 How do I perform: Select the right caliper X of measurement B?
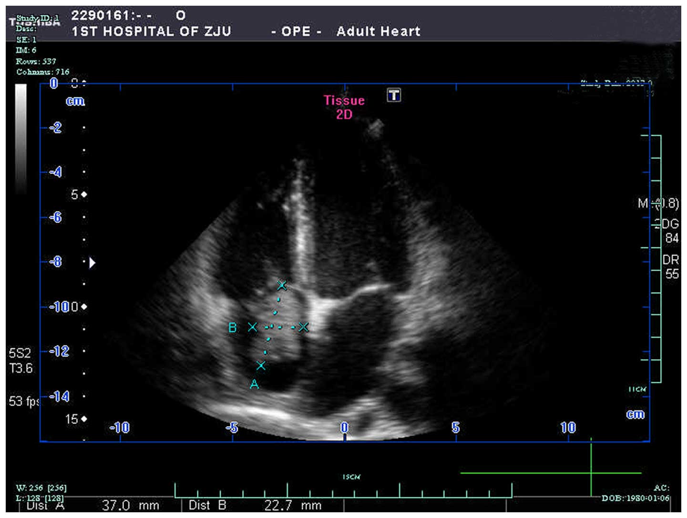[303, 327]
